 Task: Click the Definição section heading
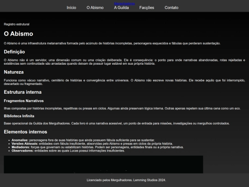pyautogui.click(x=14, y=52)
